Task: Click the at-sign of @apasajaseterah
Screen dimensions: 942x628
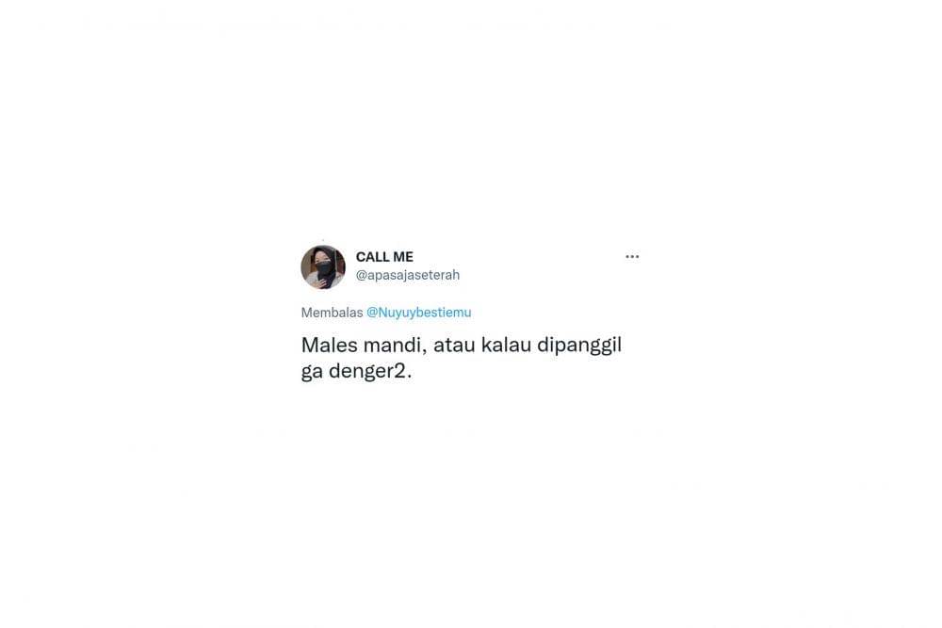Action: pos(361,275)
